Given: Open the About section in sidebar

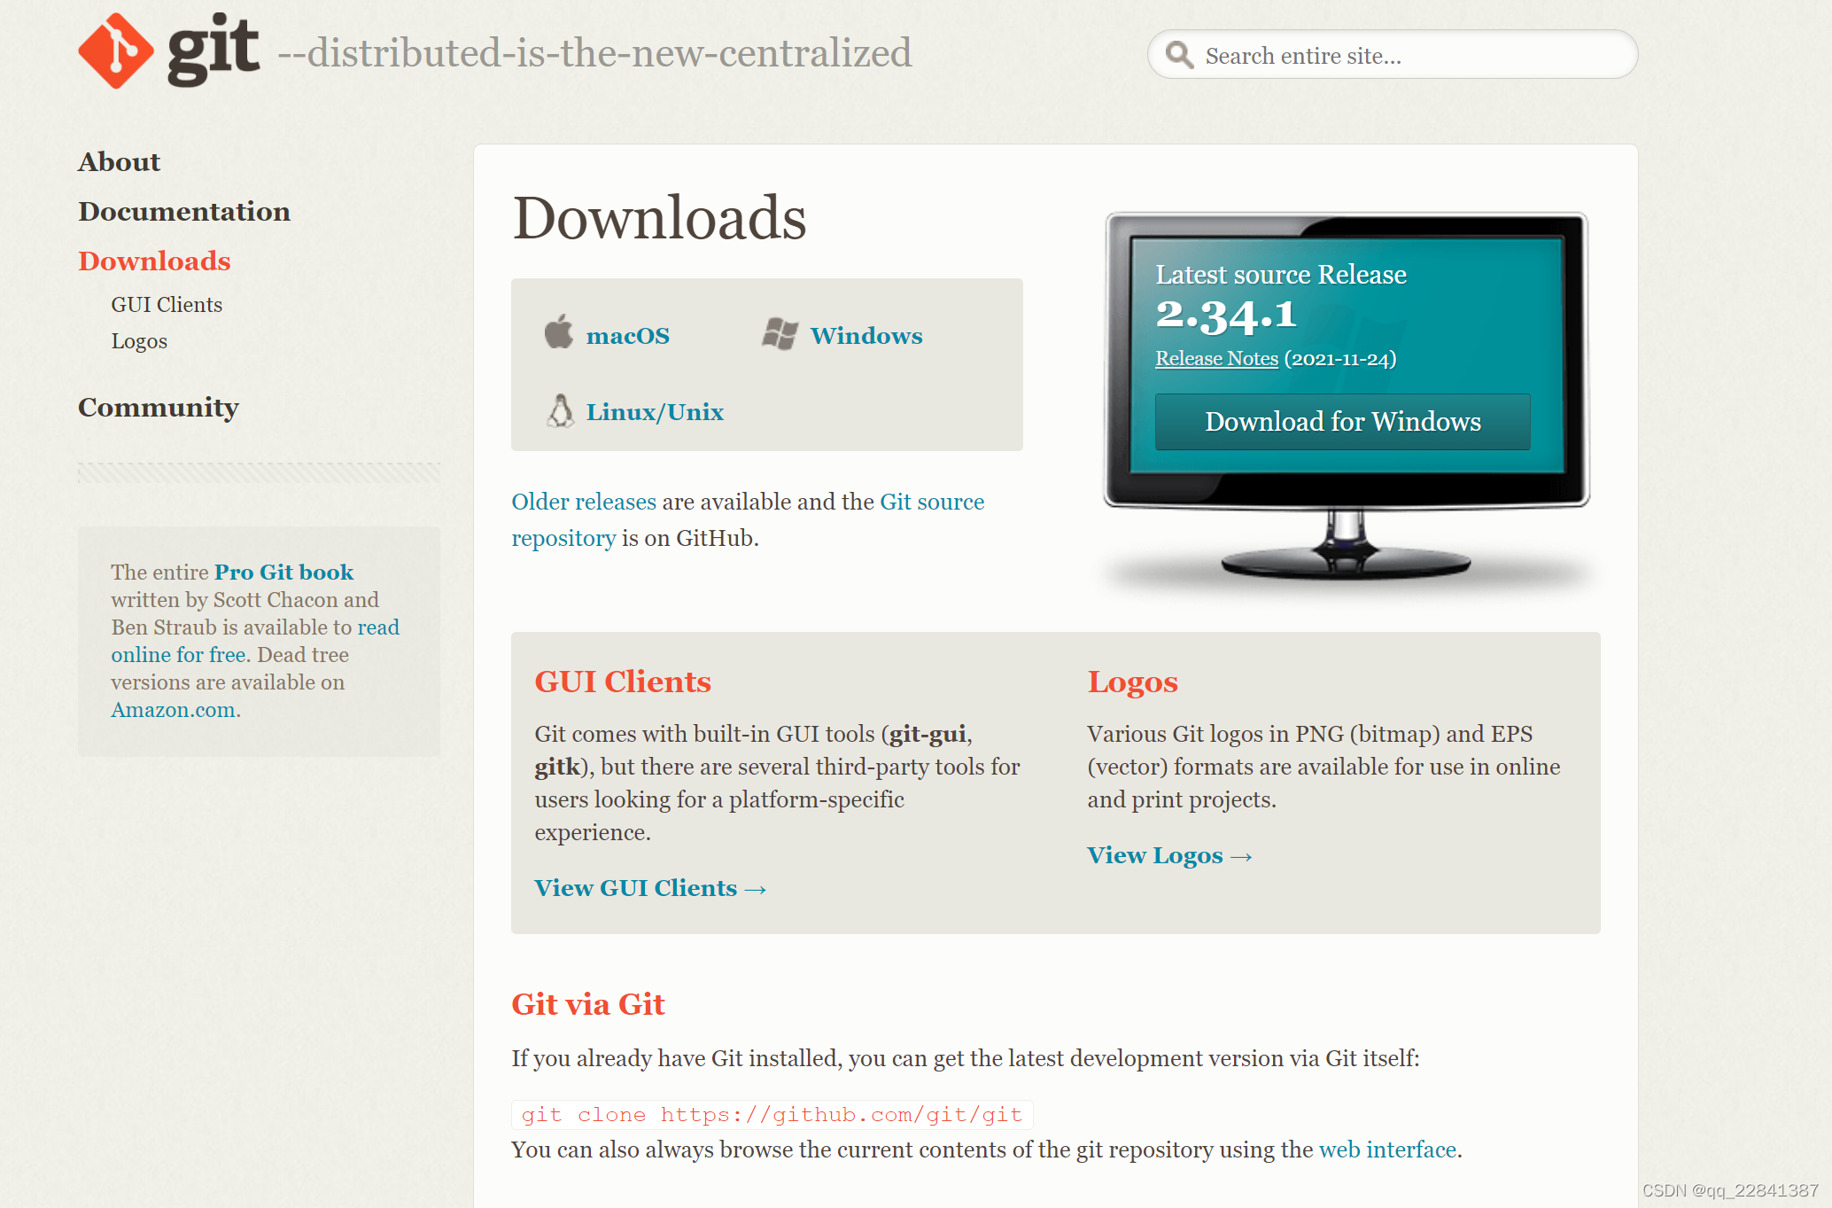Looking at the screenshot, I should click(120, 162).
